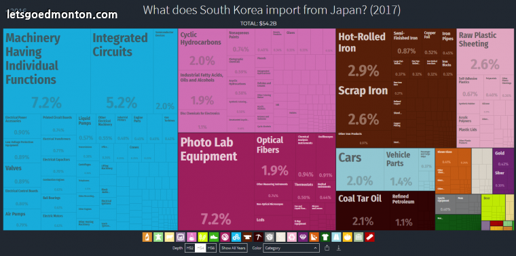Click the Refined Petroleum 1.1% cell
The width and height of the screenshot is (516, 256).
point(404,211)
